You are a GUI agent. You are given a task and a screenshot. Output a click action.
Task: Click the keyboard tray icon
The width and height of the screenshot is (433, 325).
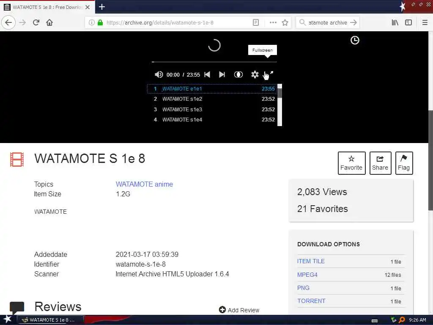[375, 320]
